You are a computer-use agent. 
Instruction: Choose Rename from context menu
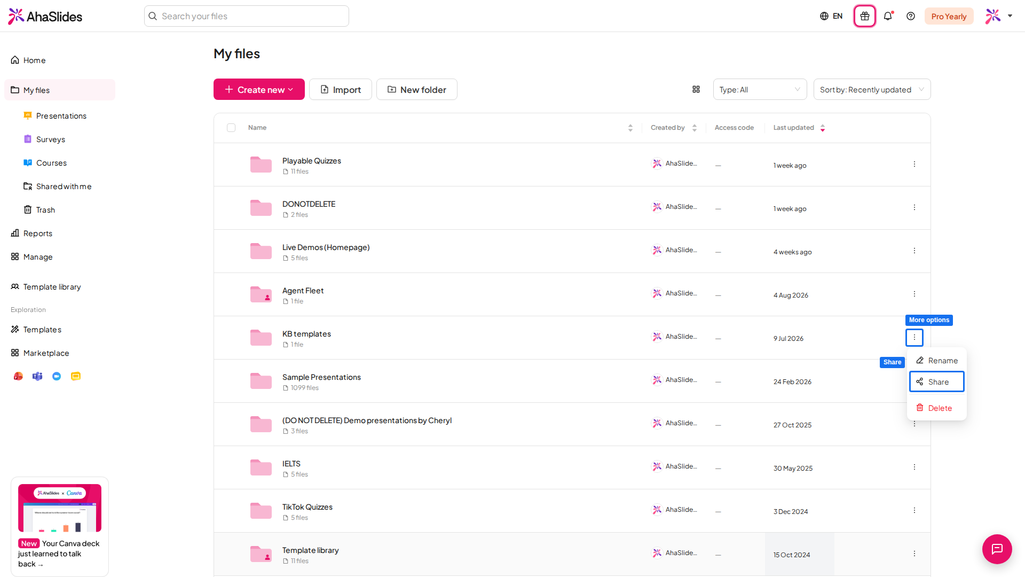click(936, 361)
